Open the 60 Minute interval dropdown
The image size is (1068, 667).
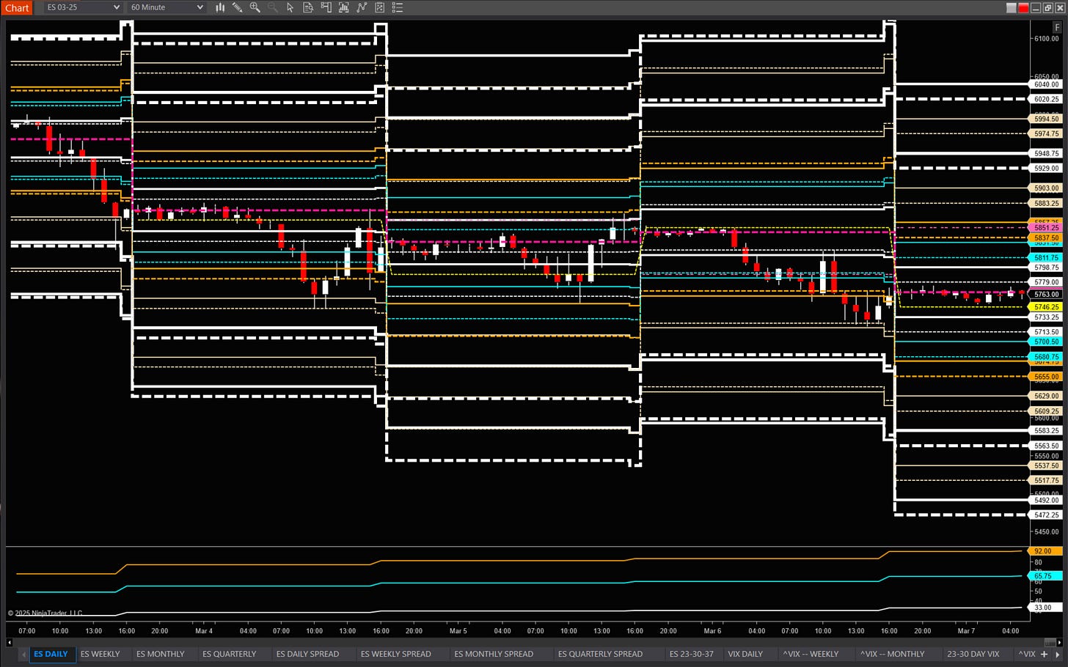167,7
